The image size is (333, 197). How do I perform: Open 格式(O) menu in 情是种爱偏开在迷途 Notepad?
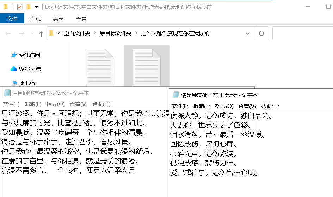click(x=224, y=106)
